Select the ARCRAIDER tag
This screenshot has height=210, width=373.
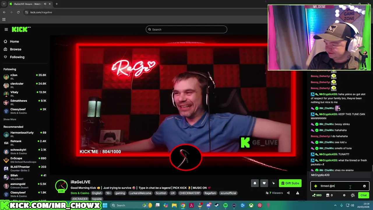click(80, 199)
